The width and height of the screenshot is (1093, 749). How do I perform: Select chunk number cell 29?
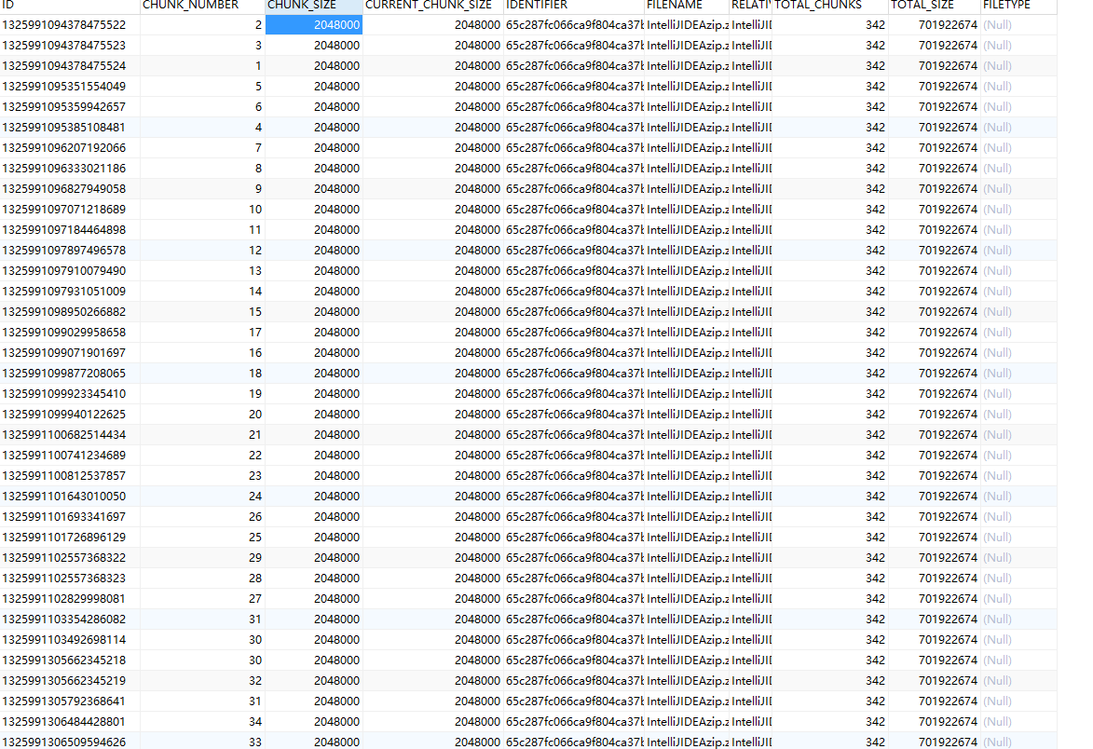(202, 557)
